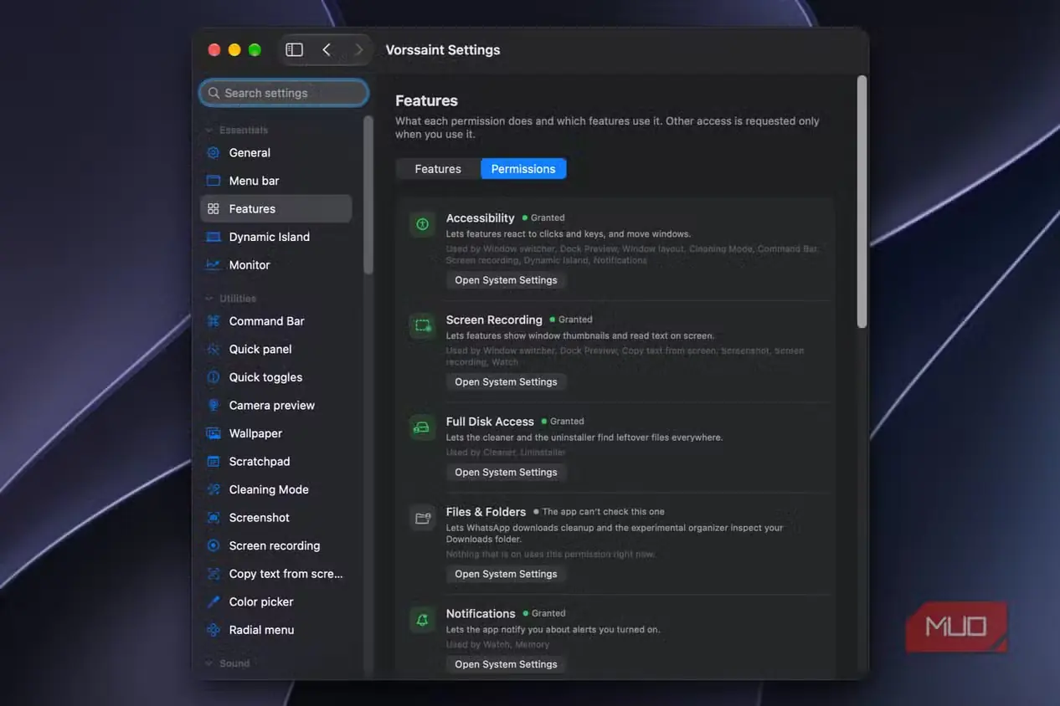This screenshot has width=1060, height=706.
Task: Go to the Monitor chart icon
Action: click(x=214, y=265)
